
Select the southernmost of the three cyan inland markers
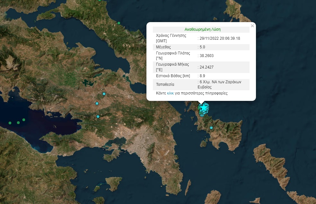[x=98, y=116]
